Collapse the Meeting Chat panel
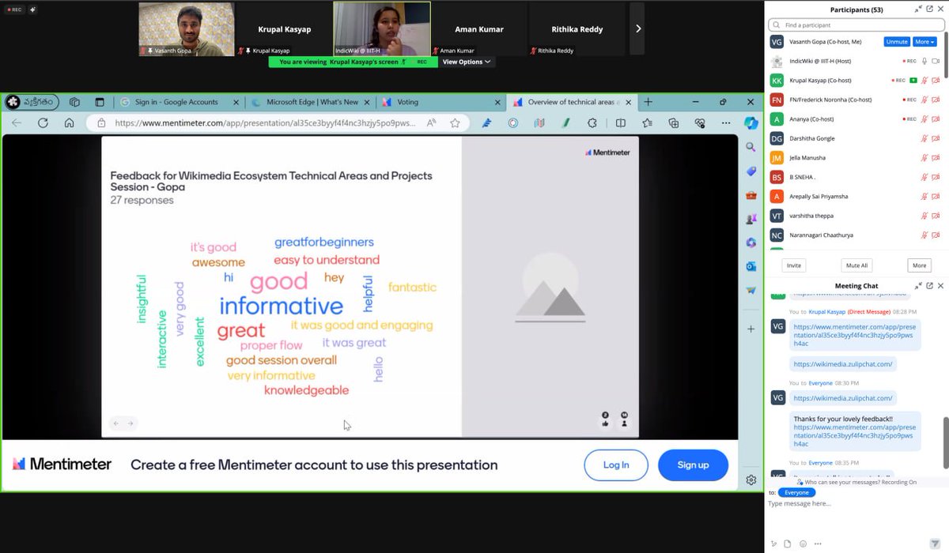Viewport: 949px width, 553px height. pyautogui.click(x=918, y=286)
